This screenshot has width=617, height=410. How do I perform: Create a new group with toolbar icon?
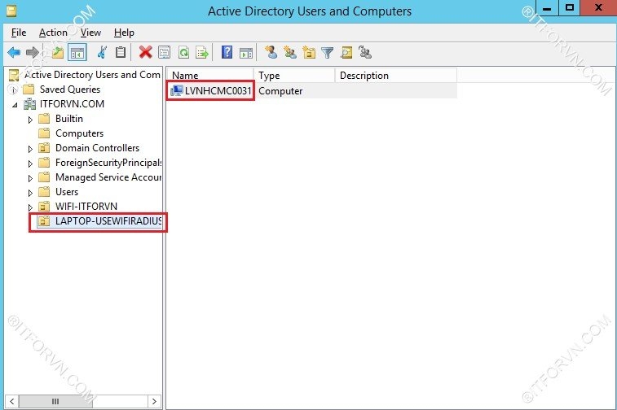289,53
